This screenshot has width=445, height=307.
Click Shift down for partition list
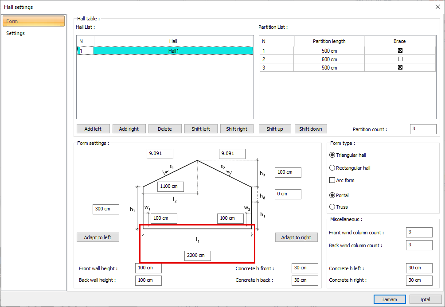tap(311, 129)
